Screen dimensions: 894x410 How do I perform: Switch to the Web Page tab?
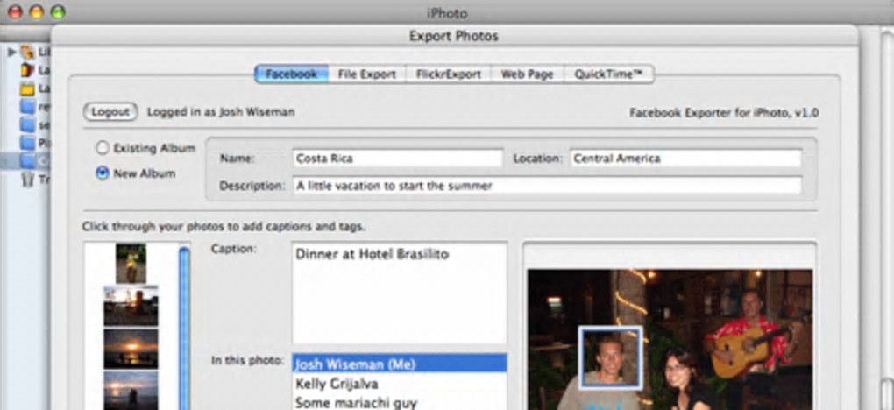(x=527, y=74)
